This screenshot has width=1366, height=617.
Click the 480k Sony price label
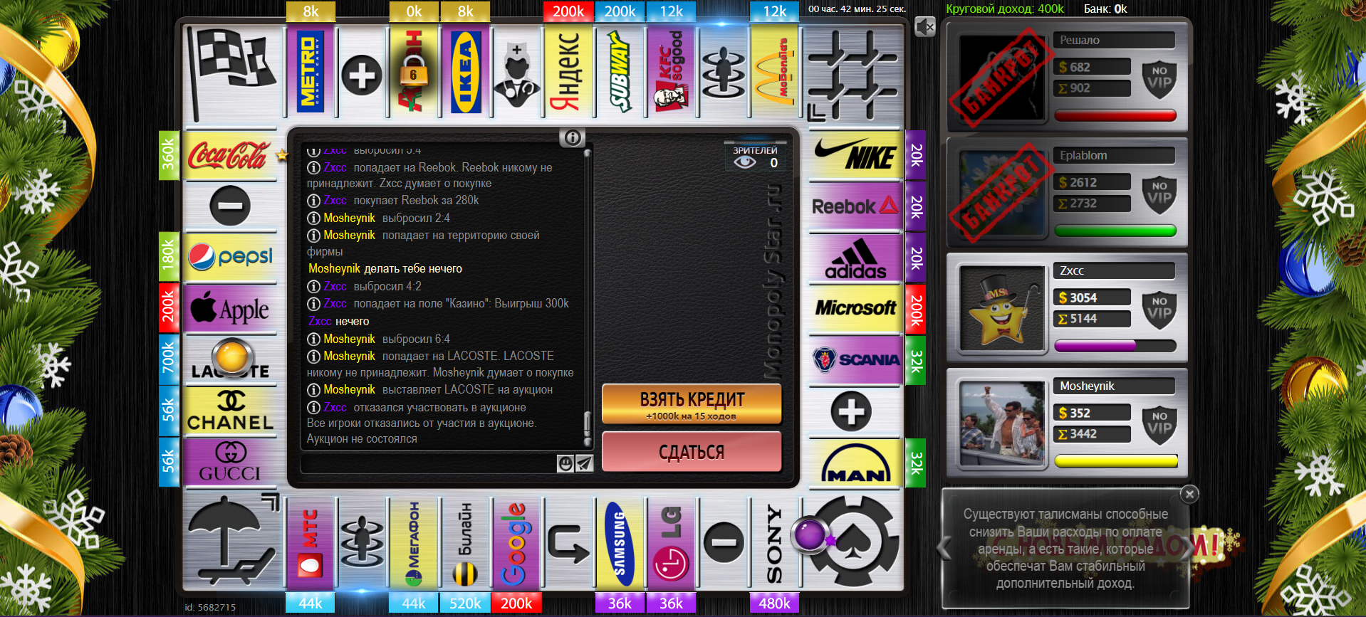tap(774, 603)
